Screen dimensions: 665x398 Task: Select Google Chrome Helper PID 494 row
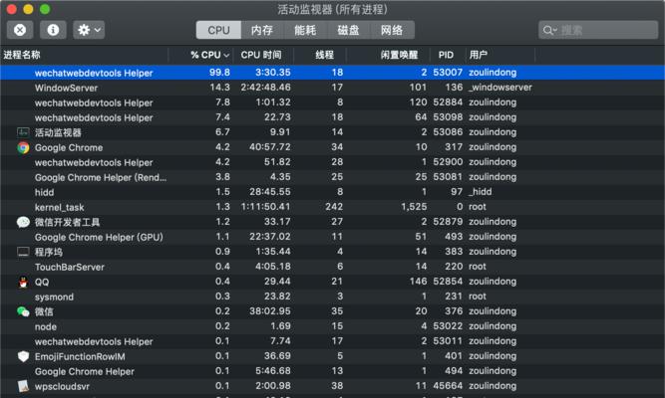coord(333,371)
